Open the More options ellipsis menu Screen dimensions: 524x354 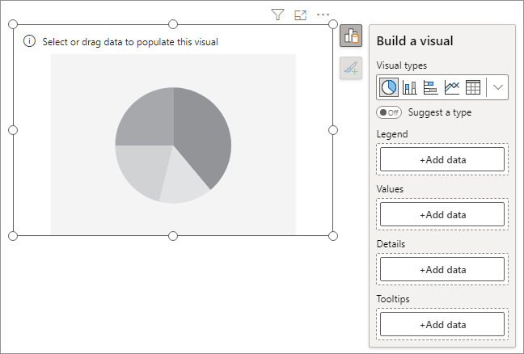(323, 15)
